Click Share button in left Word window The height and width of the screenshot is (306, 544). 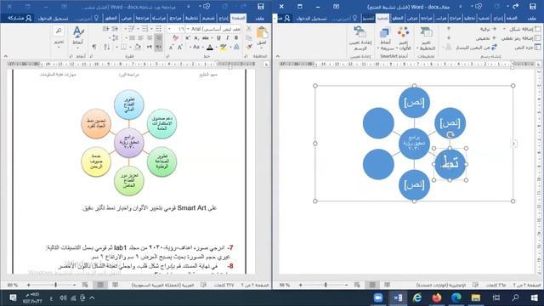pos(20,18)
